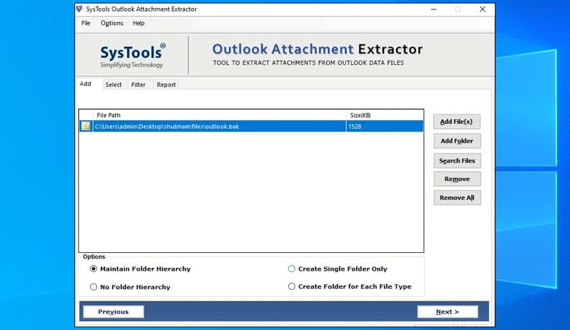The image size is (570, 330).
Task: Click the Add File(s) button
Action: click(457, 121)
